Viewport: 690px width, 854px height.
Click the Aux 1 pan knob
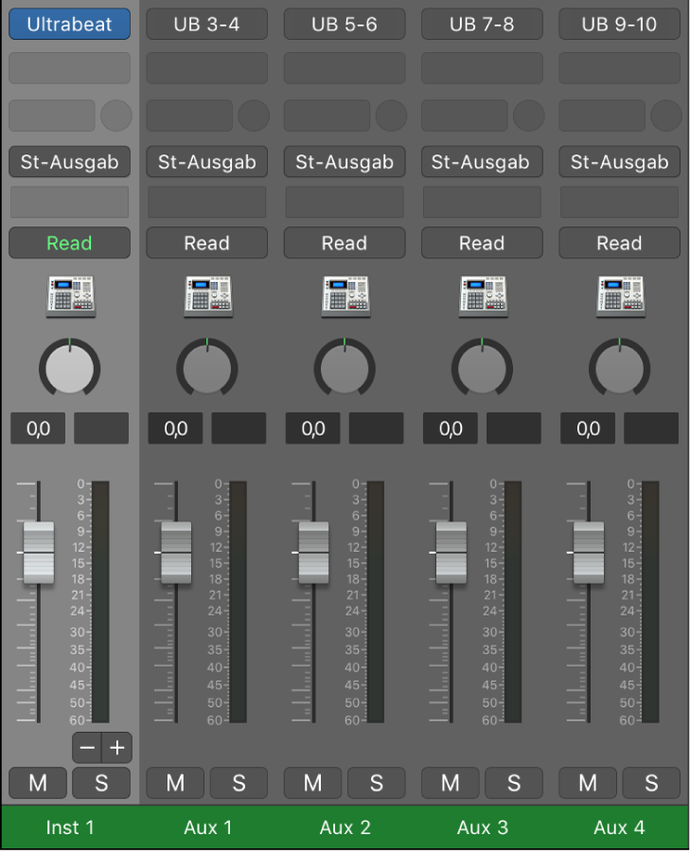[x=207, y=367]
